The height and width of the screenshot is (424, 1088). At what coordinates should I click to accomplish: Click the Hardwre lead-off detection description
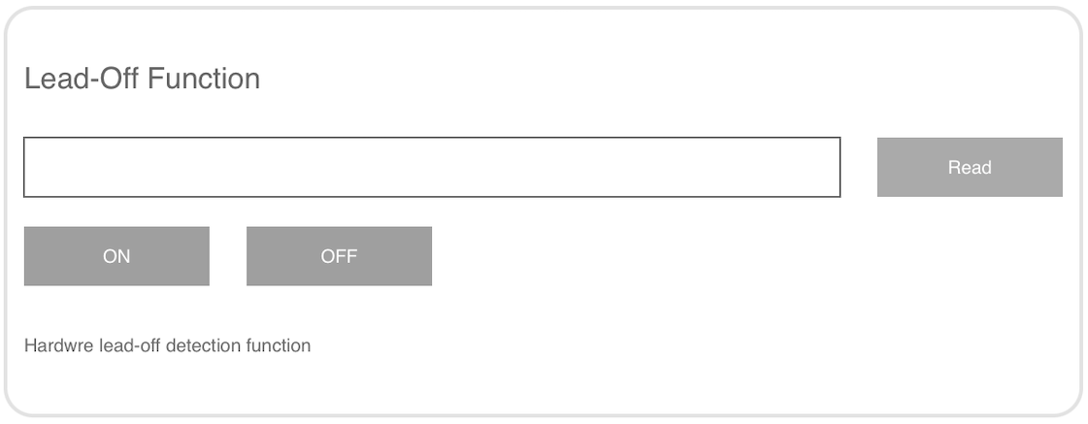(x=167, y=345)
